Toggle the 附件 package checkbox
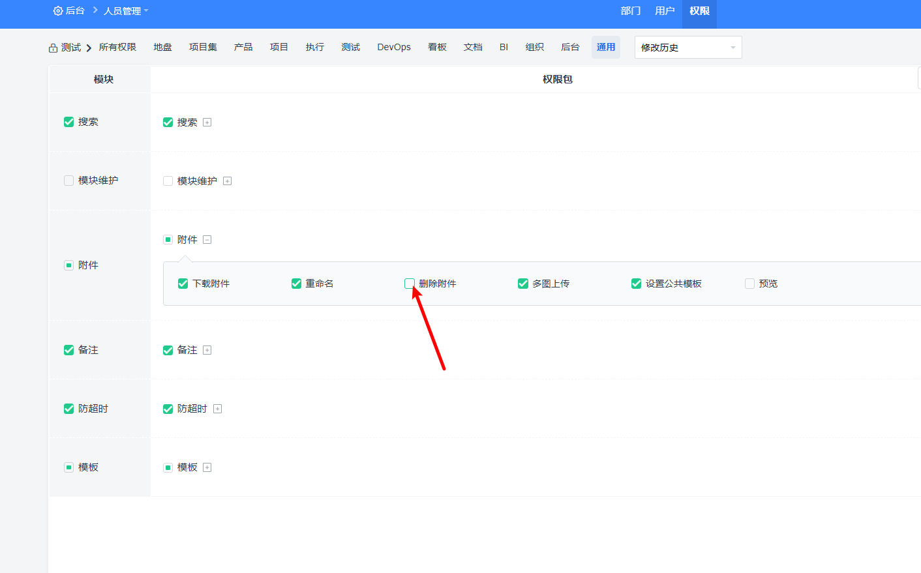 [x=168, y=240]
